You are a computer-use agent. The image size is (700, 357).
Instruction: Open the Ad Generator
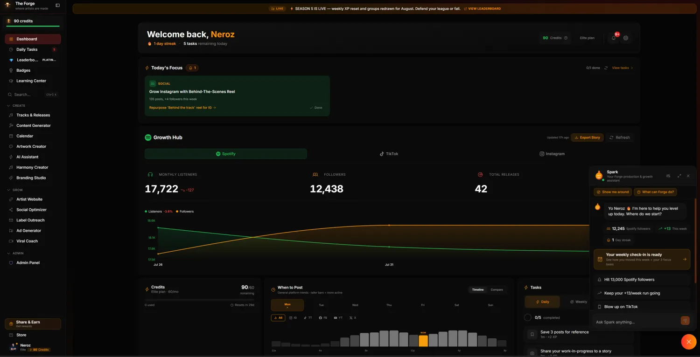(x=33, y=231)
